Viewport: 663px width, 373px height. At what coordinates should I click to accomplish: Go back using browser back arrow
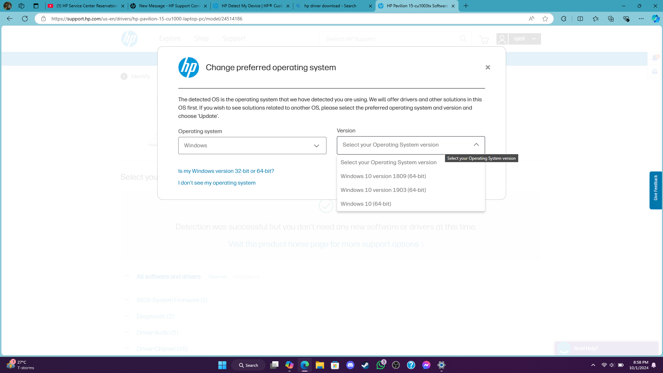coord(10,19)
